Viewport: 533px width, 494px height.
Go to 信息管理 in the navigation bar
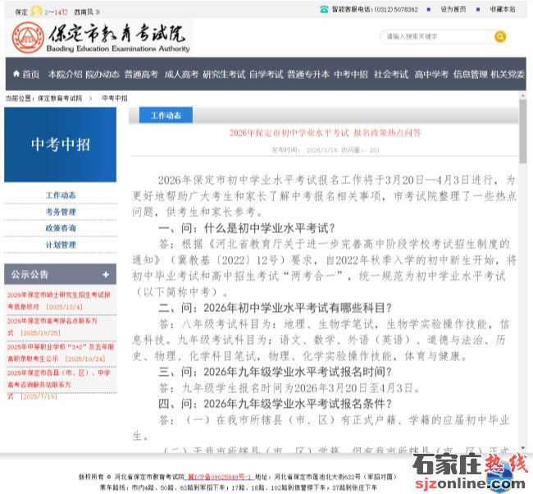[x=470, y=74]
